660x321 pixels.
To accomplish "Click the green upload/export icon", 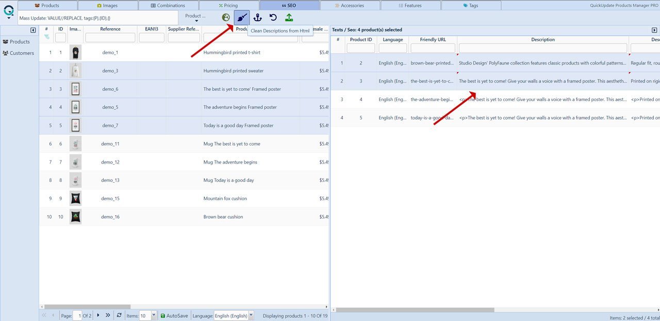I will (x=289, y=18).
